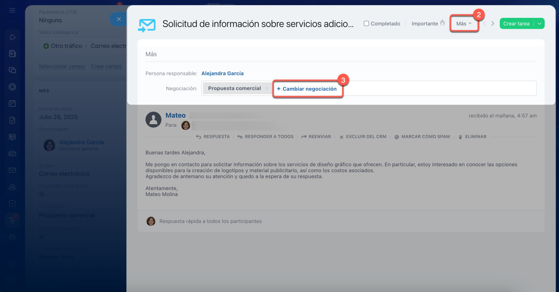This screenshot has height=292, width=559.
Task: Go to previous email with left arrow
Action: tap(484, 24)
